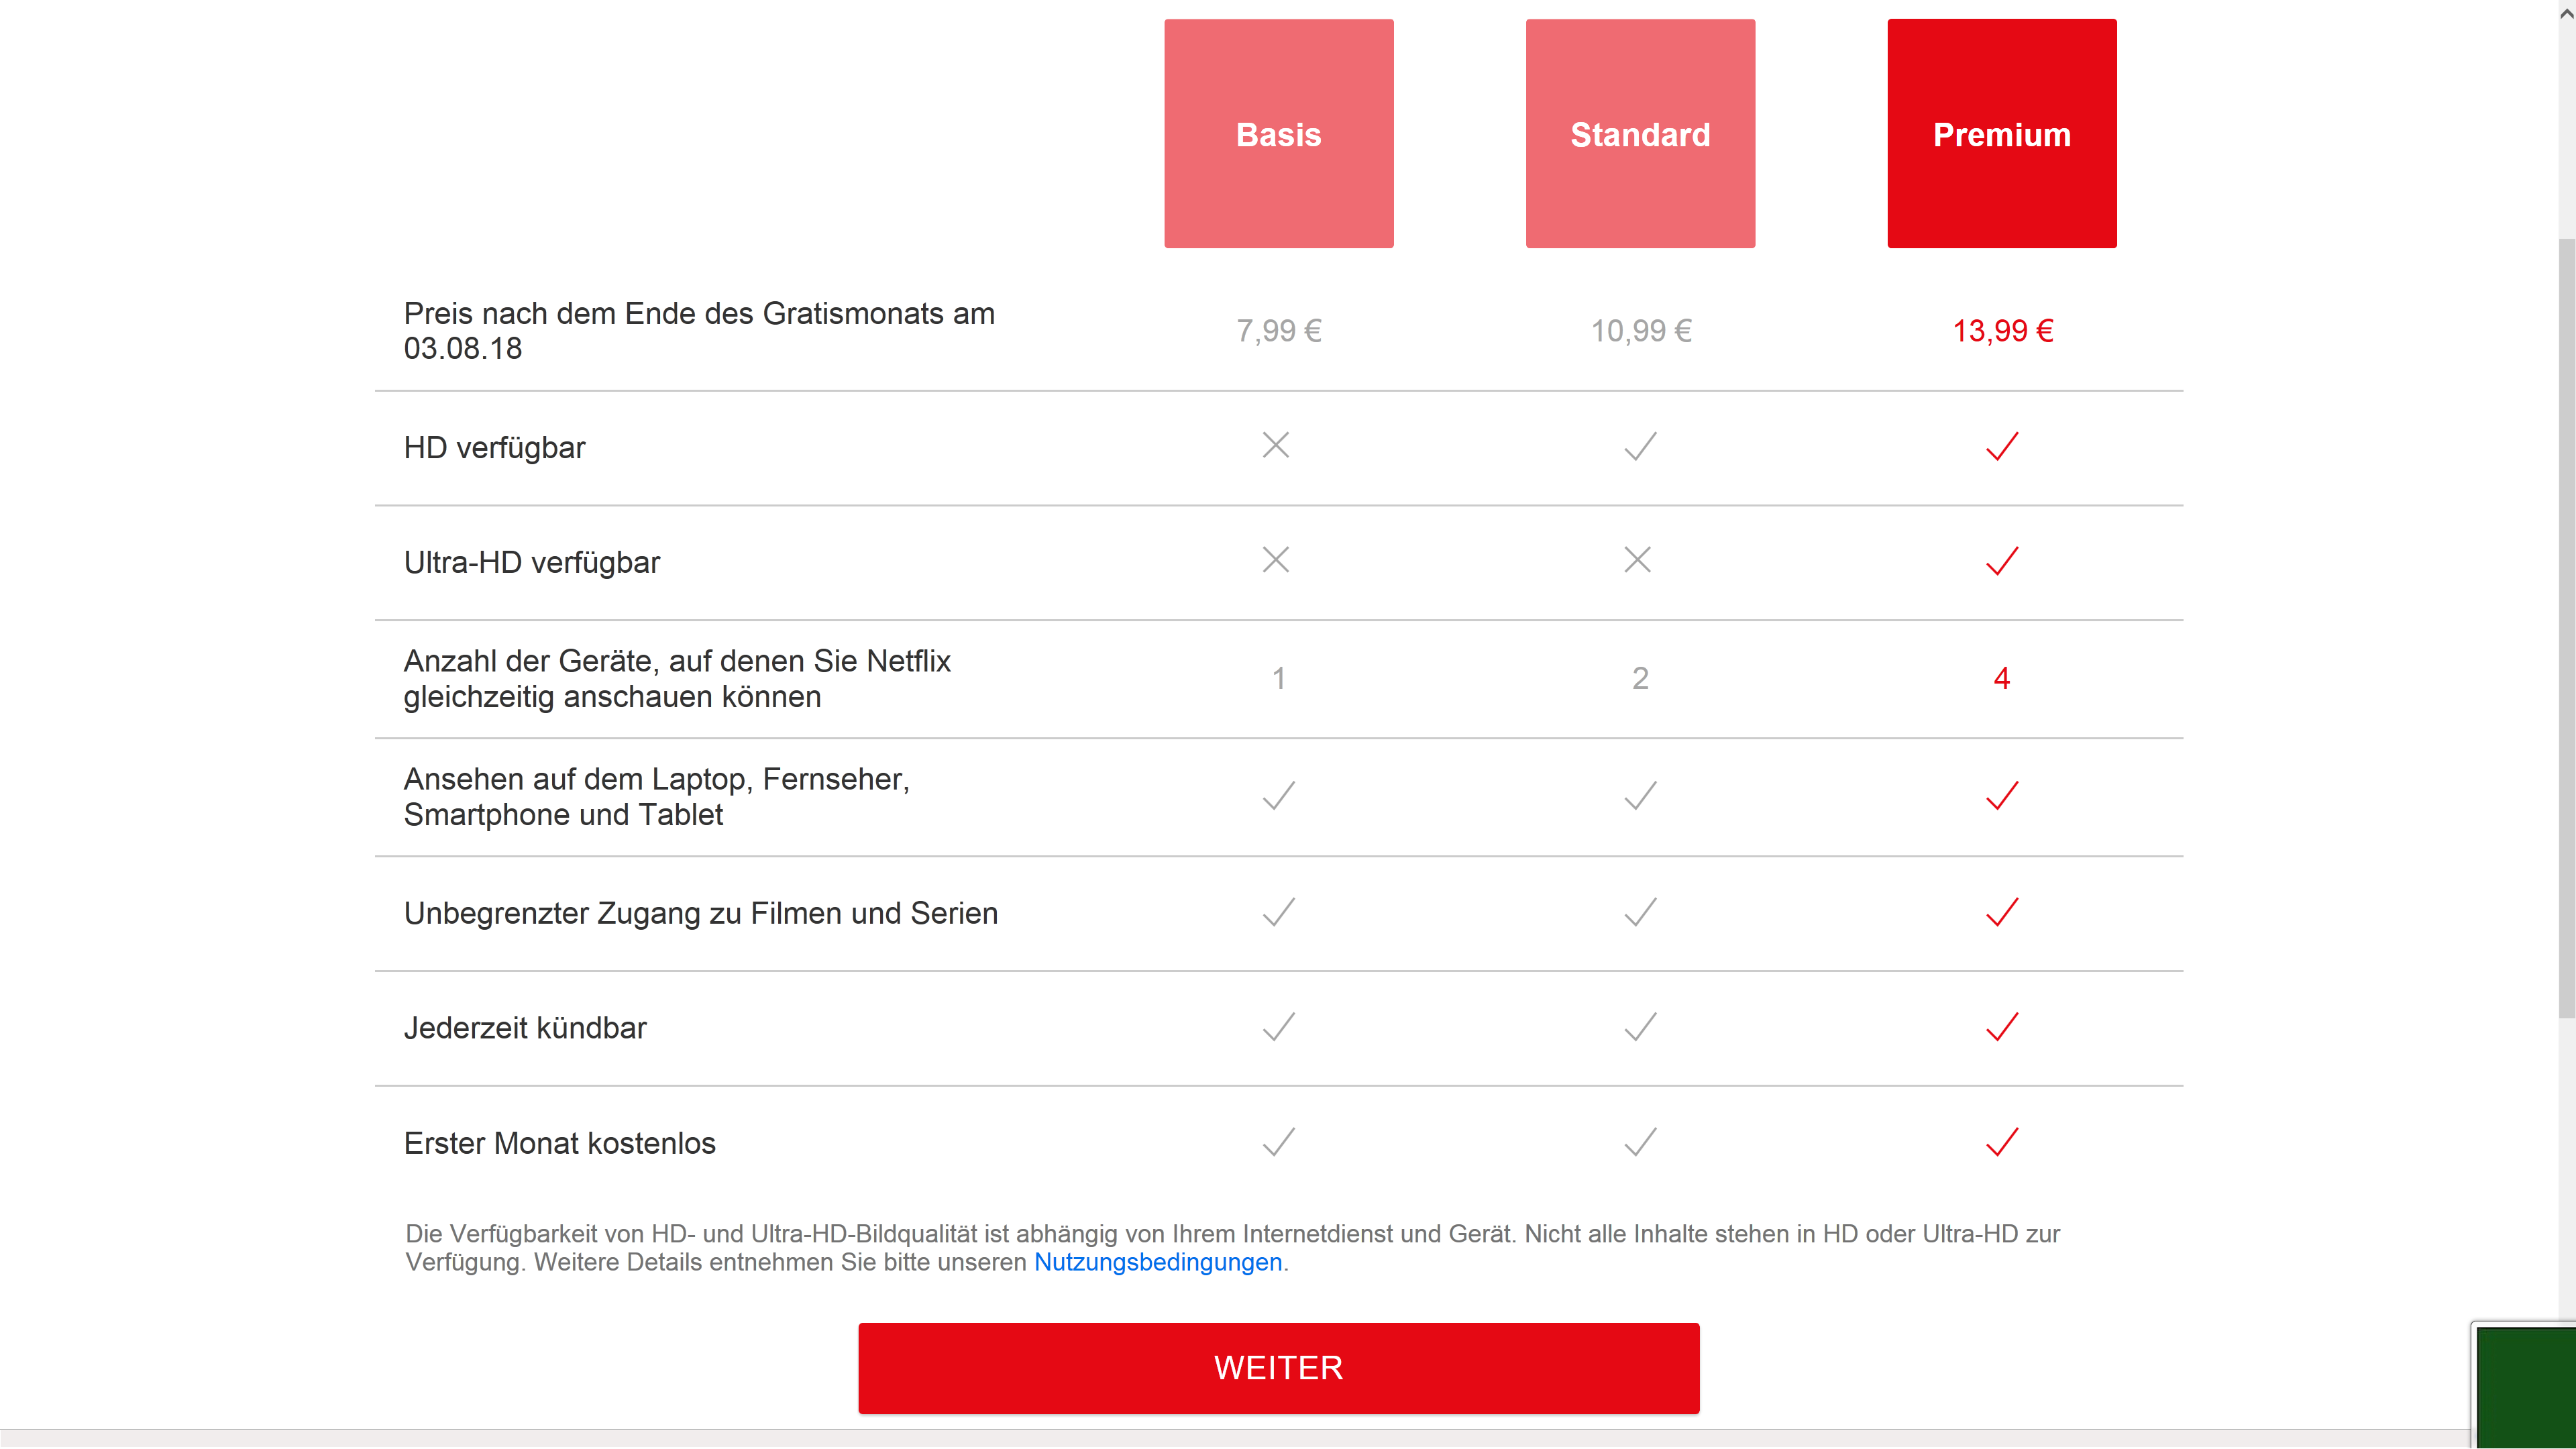Select the Basis plan tile

[x=1278, y=133]
